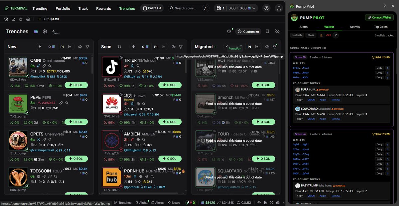Toggle the hidden-eye icon right of Customize
This screenshot has height=206, width=399.
point(278,32)
